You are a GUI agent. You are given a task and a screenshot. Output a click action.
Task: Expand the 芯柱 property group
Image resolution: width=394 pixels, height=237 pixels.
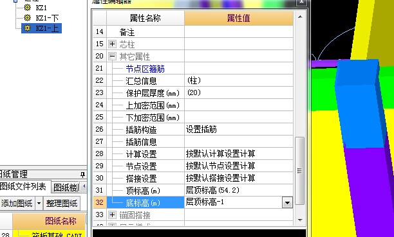[112, 44]
